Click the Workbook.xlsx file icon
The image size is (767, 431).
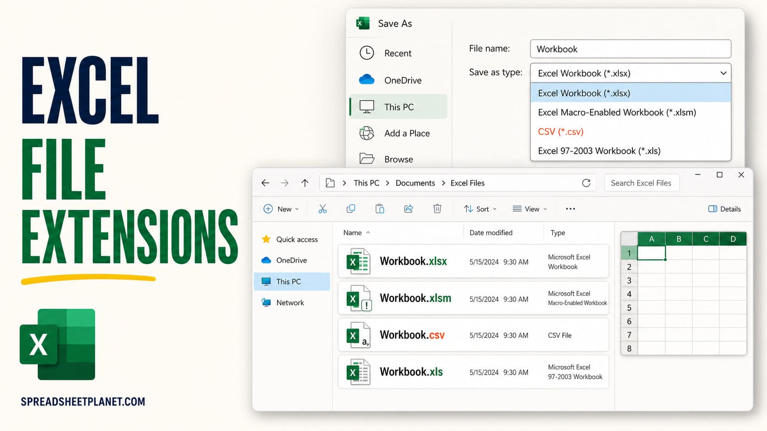click(x=358, y=261)
